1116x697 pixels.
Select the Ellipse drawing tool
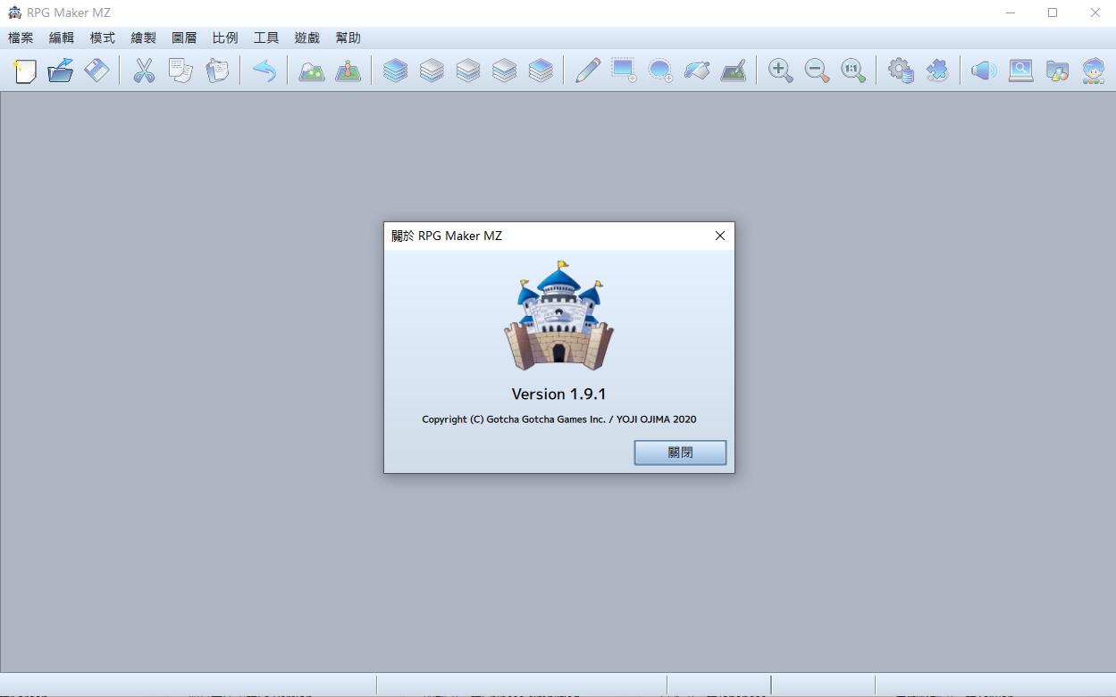pyautogui.click(x=660, y=71)
